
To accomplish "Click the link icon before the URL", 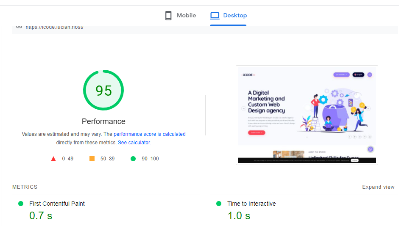I will [19, 27].
